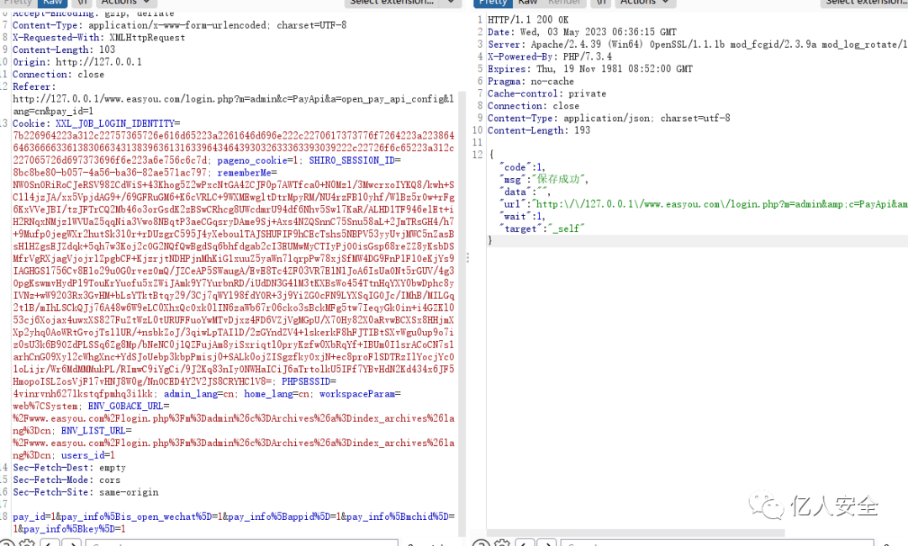Viewport: 908px width, 546px height.
Task: Open request pane Actions menu
Action: pos(124,3)
